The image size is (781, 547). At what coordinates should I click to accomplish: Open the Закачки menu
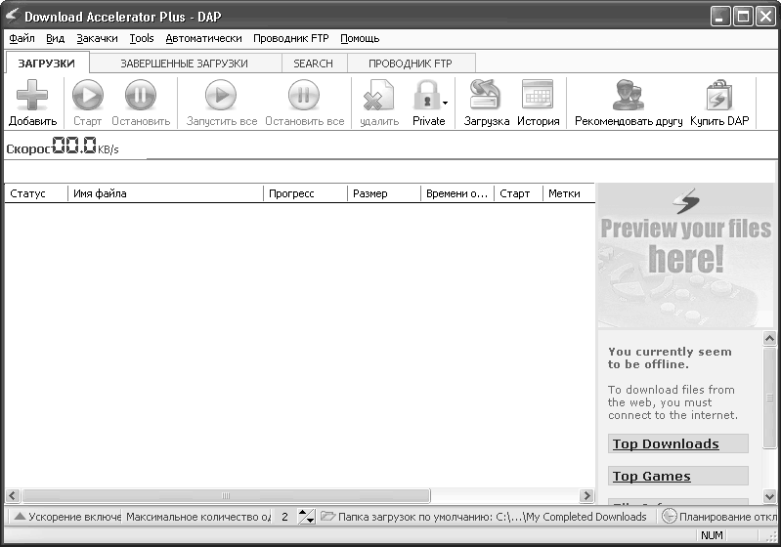pos(97,38)
